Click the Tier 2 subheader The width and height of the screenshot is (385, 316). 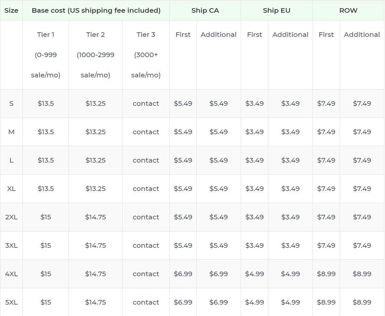pos(95,35)
